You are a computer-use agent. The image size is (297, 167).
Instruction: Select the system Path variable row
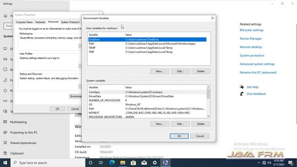pyautogui.click(x=147, y=109)
